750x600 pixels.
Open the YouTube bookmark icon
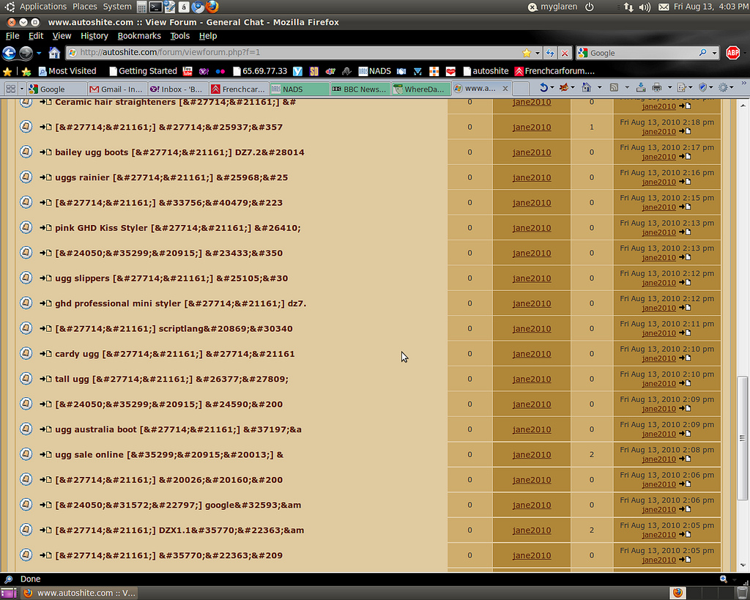coord(187,71)
